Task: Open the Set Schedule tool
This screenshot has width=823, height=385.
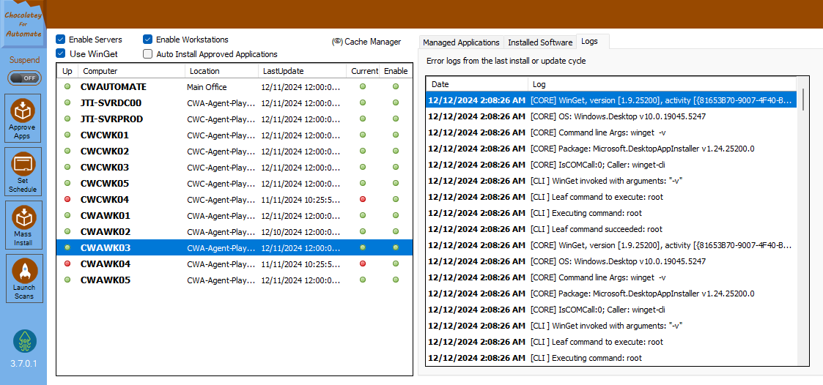Action: coord(23,171)
